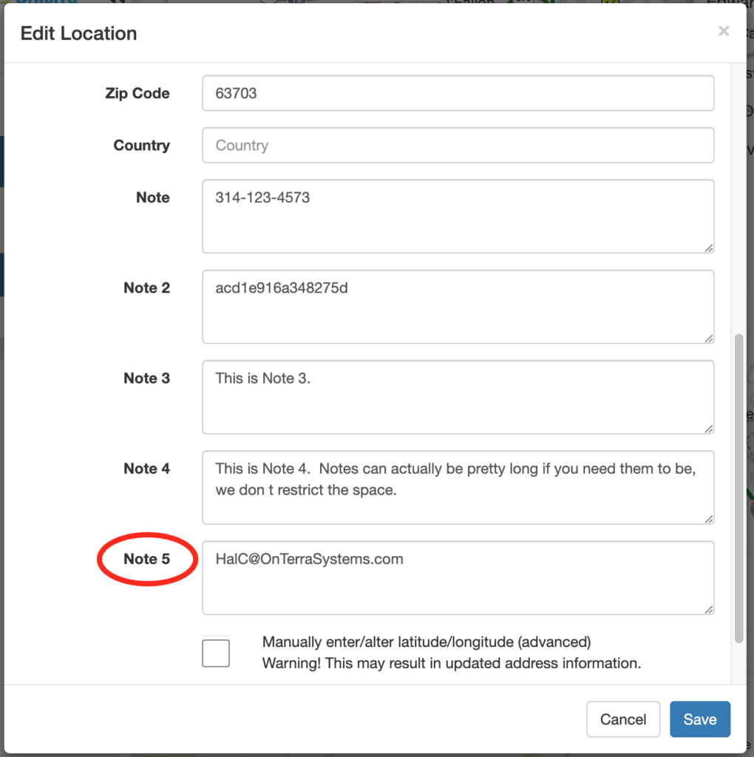Click the Note field with the phone number
Viewport: 754px width, 757px height.
tap(458, 217)
